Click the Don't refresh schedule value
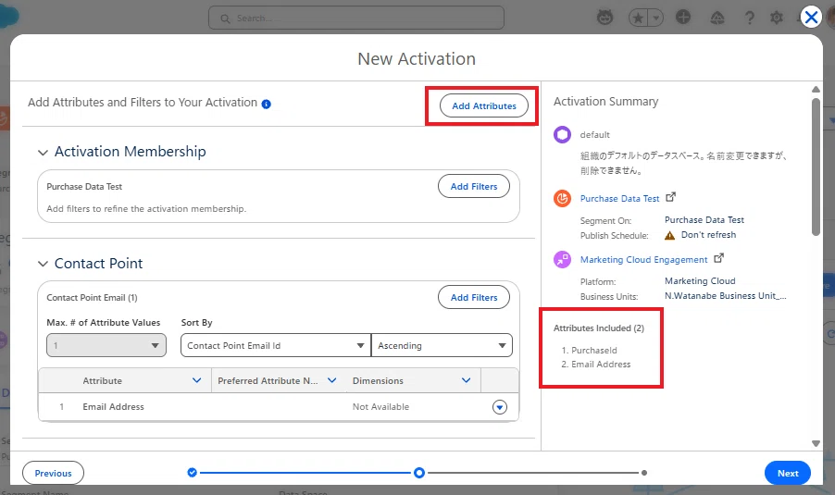Screen dimensions: 835x495 coord(708,235)
